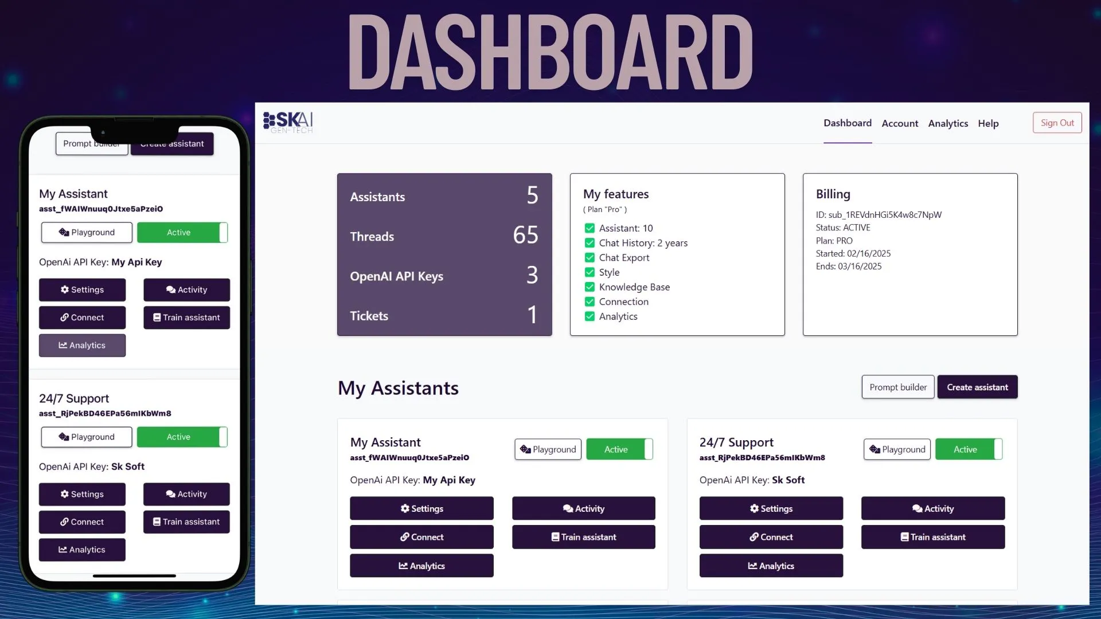Open the Help tab

click(988, 123)
